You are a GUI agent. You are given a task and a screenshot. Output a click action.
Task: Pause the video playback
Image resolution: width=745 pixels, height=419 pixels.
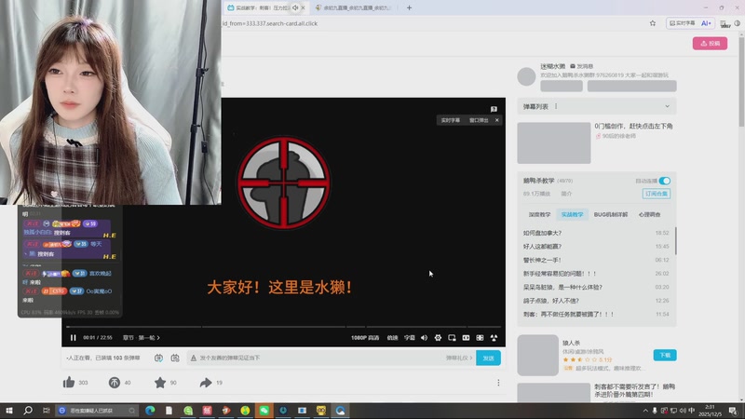pos(74,338)
